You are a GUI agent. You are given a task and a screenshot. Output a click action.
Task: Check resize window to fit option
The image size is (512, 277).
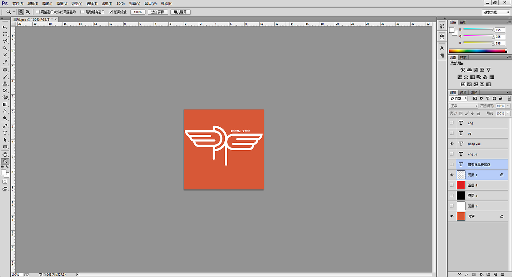pos(38,12)
